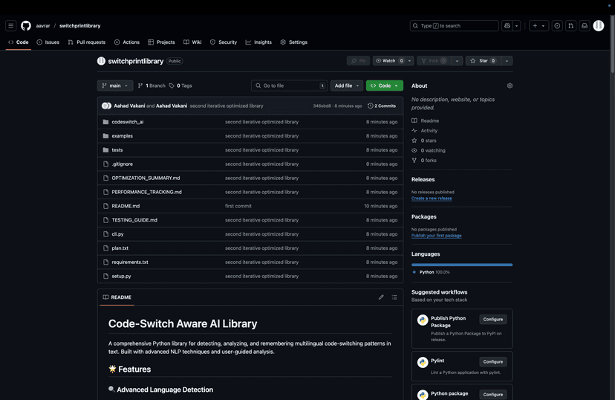Open PERFORMANCE_TRACKING.md file
Screen dimensions: 615x400
click(146, 192)
